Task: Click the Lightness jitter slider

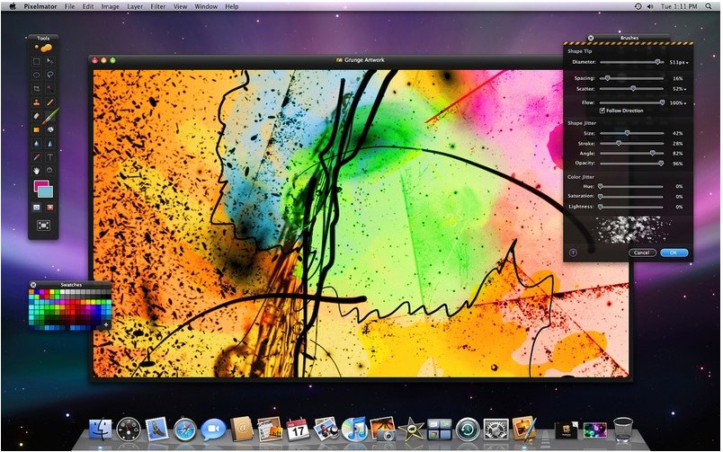Action: pyautogui.click(x=631, y=207)
